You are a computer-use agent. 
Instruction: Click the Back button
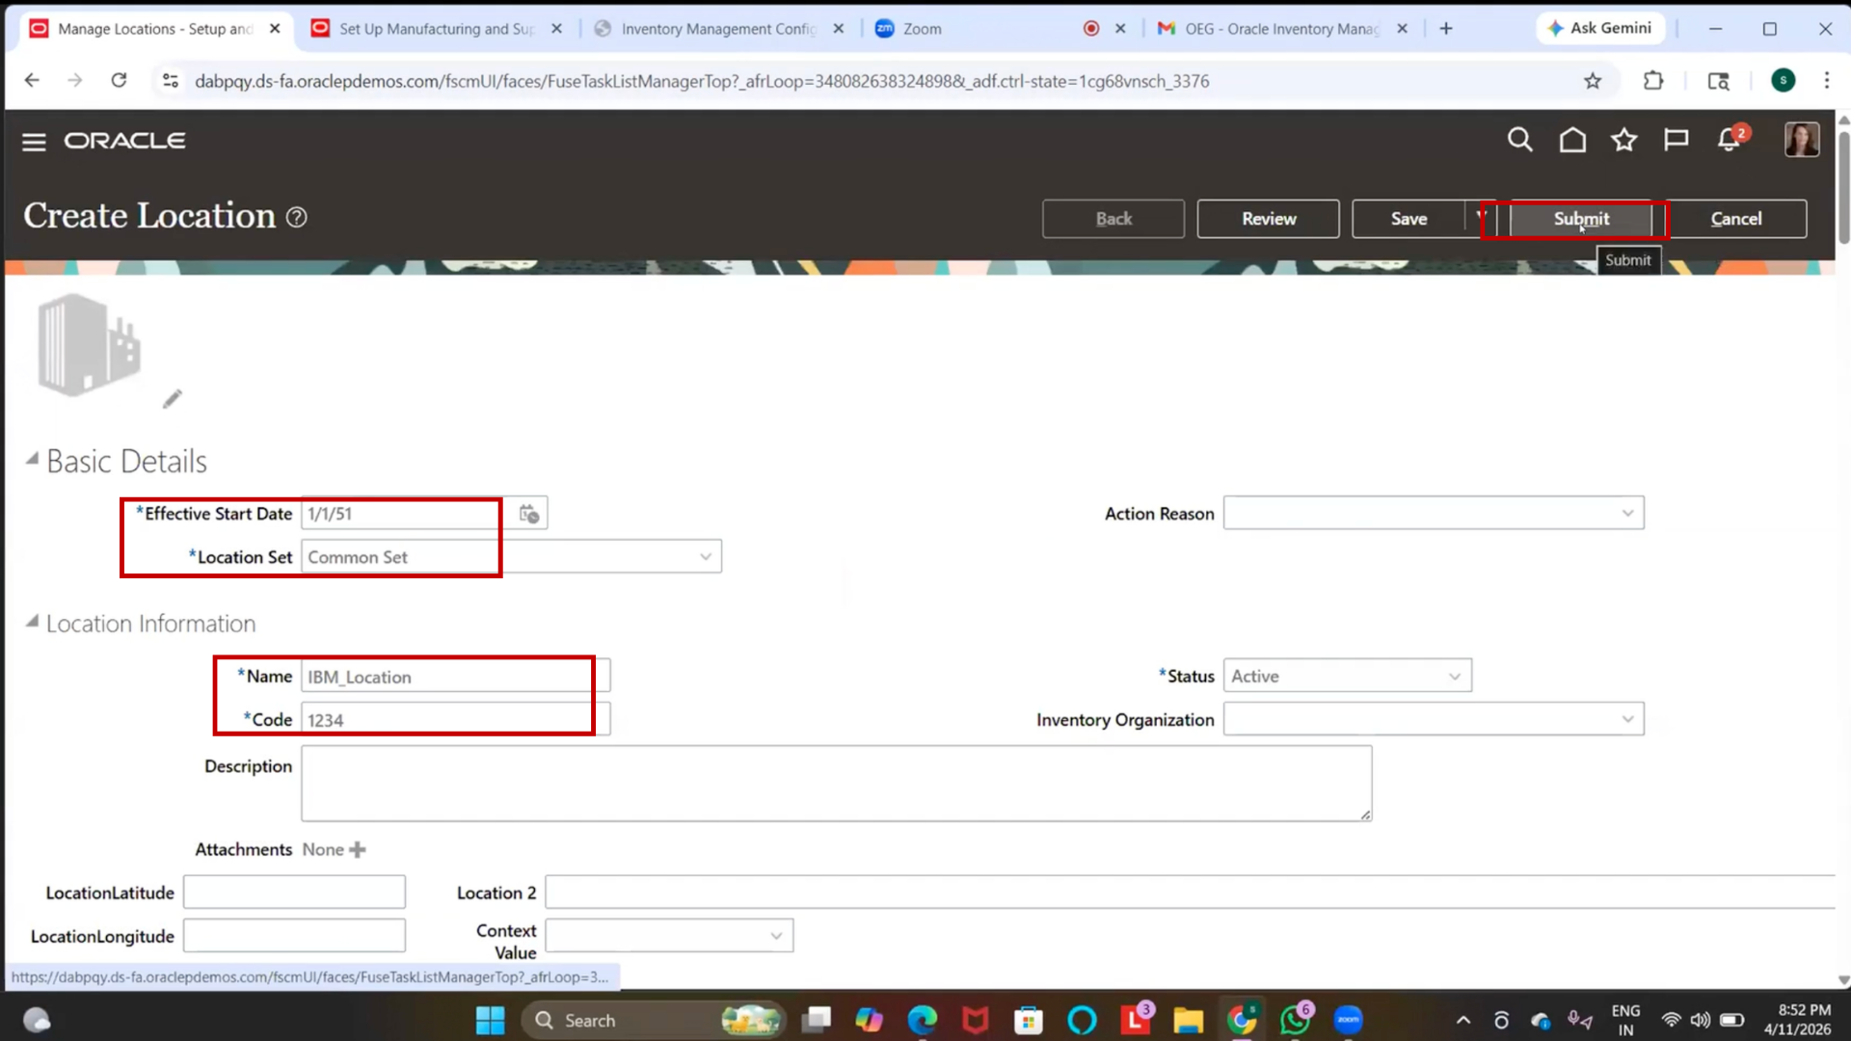[1113, 219]
